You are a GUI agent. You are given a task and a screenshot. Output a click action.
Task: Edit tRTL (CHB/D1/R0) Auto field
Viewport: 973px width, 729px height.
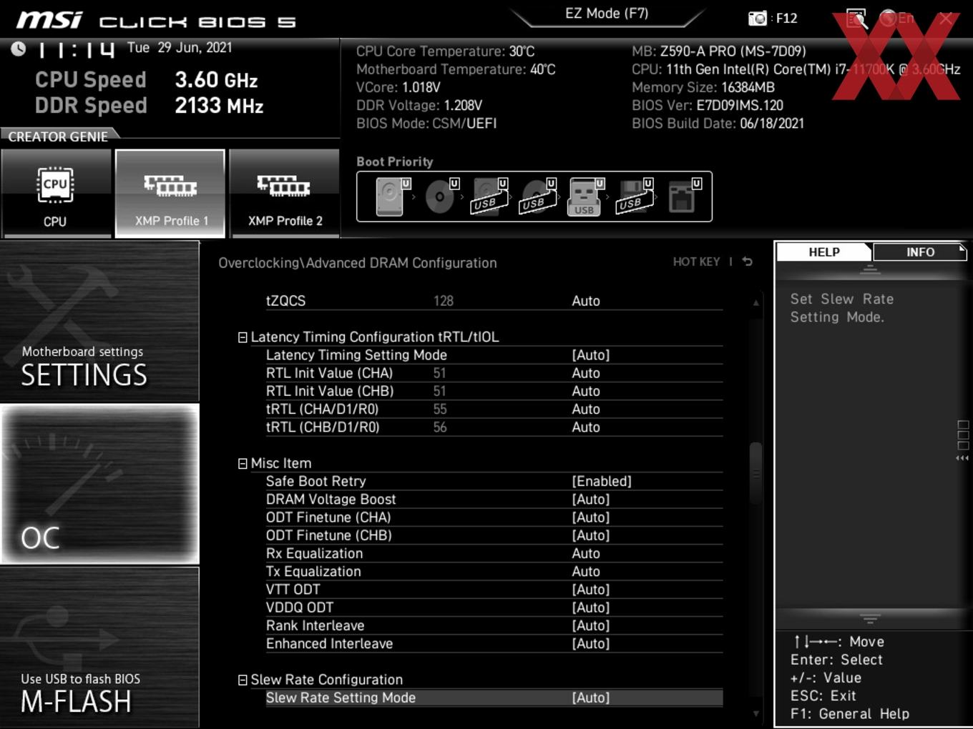point(586,427)
